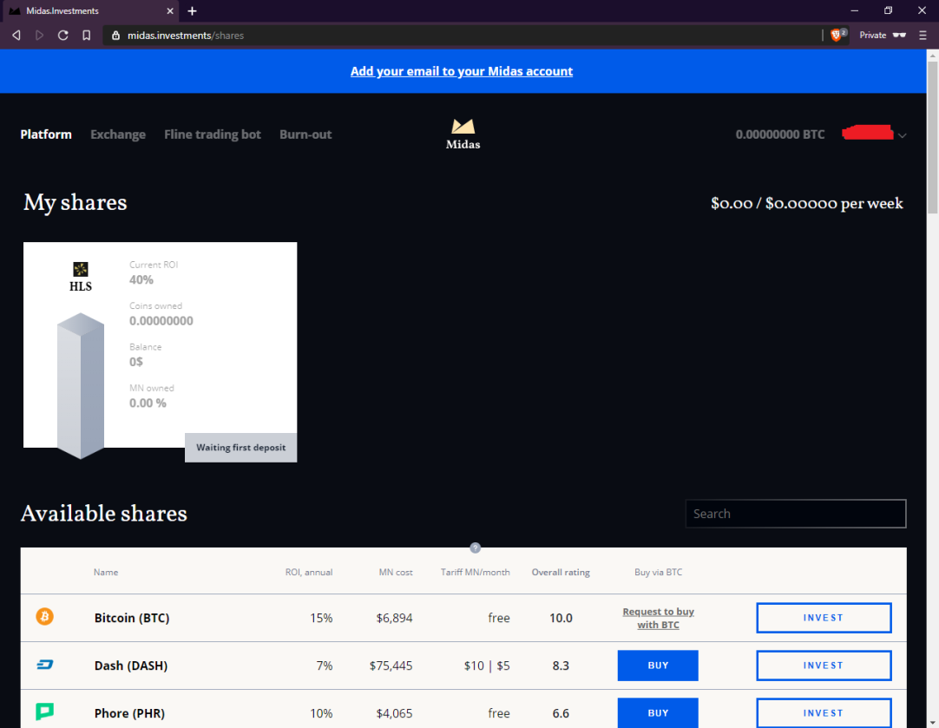
Task: Sort by ROI, annual column
Action: pyautogui.click(x=308, y=573)
